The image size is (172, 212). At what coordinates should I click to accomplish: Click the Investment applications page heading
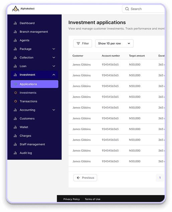tap(97, 22)
